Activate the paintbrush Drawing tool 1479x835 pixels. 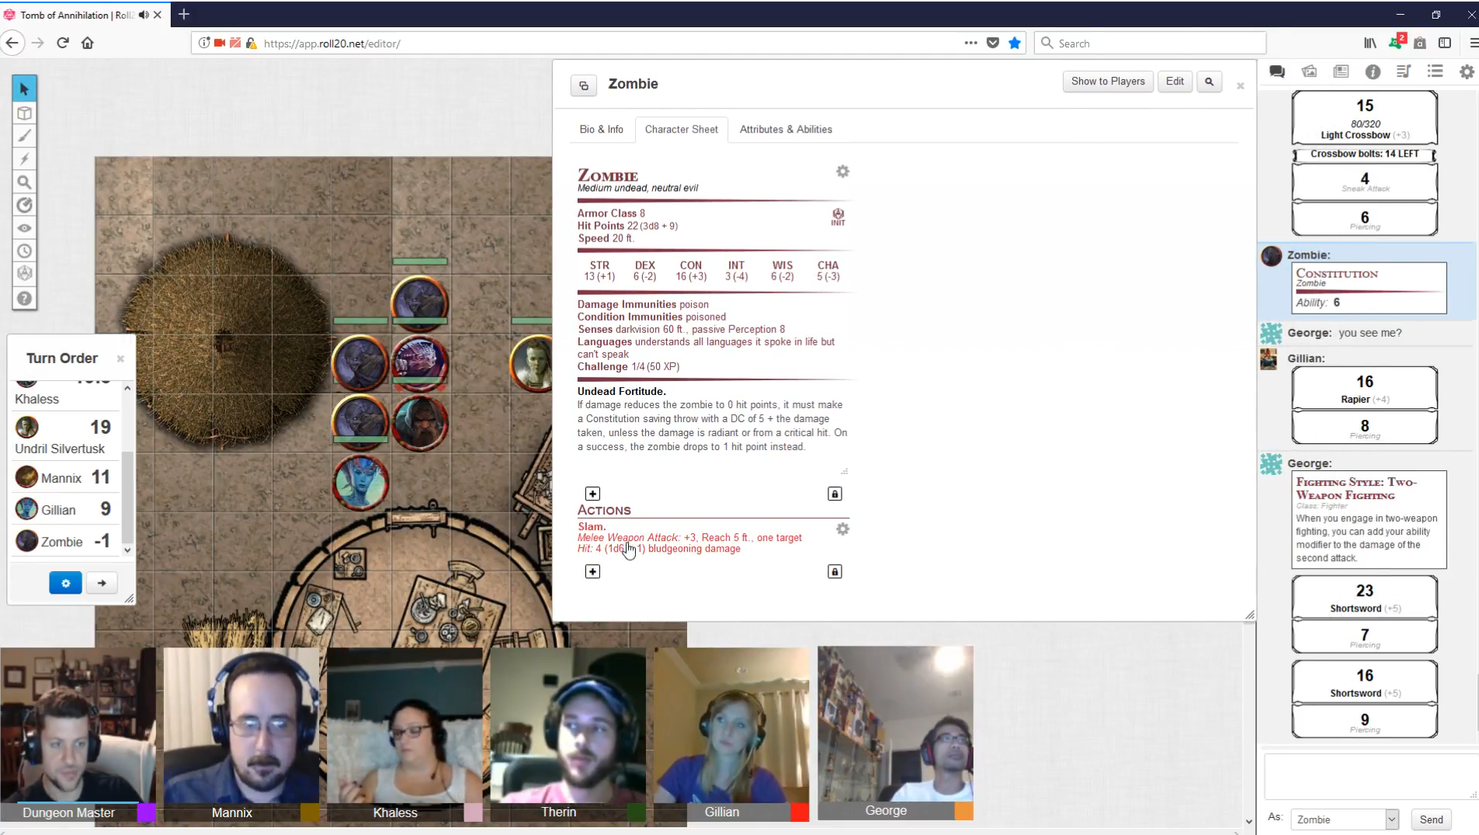(24, 137)
